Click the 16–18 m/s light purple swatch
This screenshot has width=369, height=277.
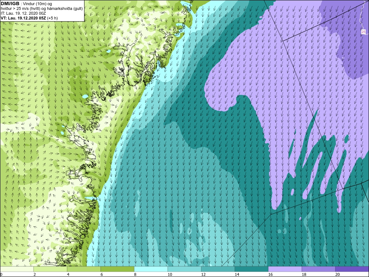click(285, 269)
